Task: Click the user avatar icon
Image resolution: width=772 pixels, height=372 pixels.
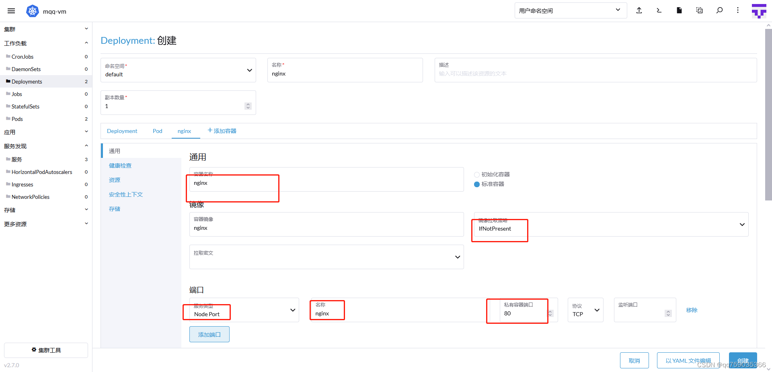Action: [759, 11]
